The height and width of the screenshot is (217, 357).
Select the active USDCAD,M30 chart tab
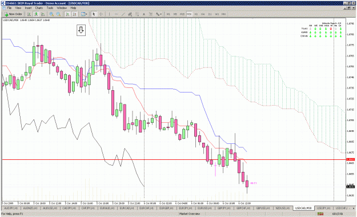pos(303,208)
